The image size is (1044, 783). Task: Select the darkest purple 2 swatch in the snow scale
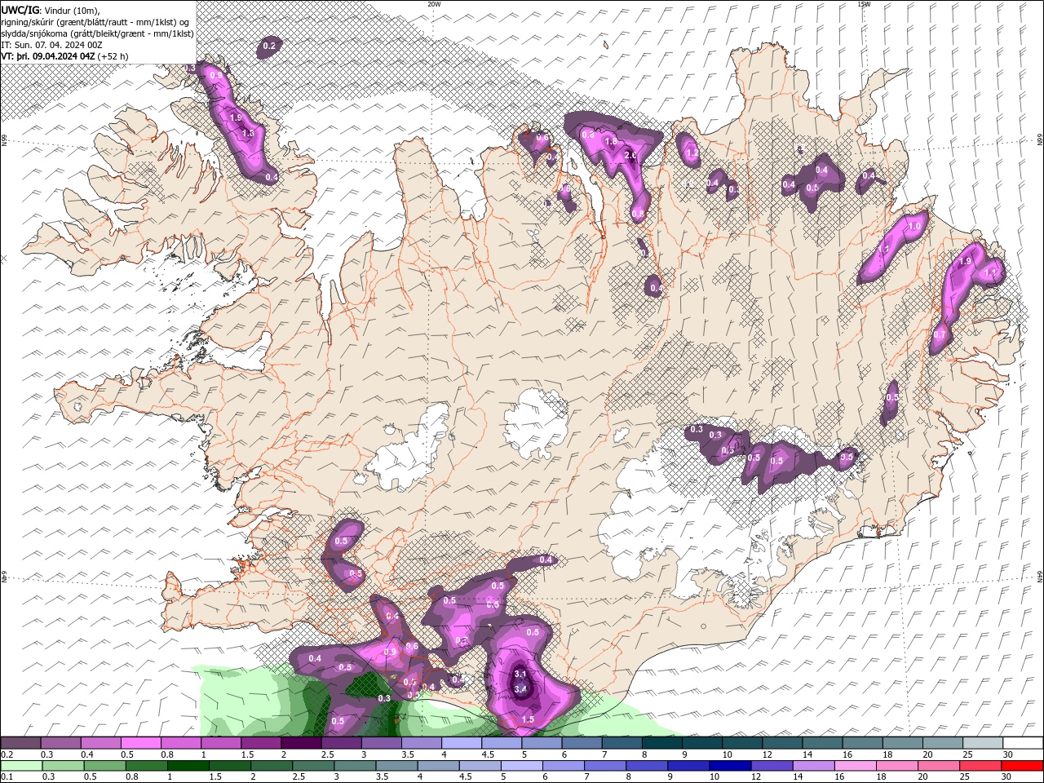coord(300,743)
